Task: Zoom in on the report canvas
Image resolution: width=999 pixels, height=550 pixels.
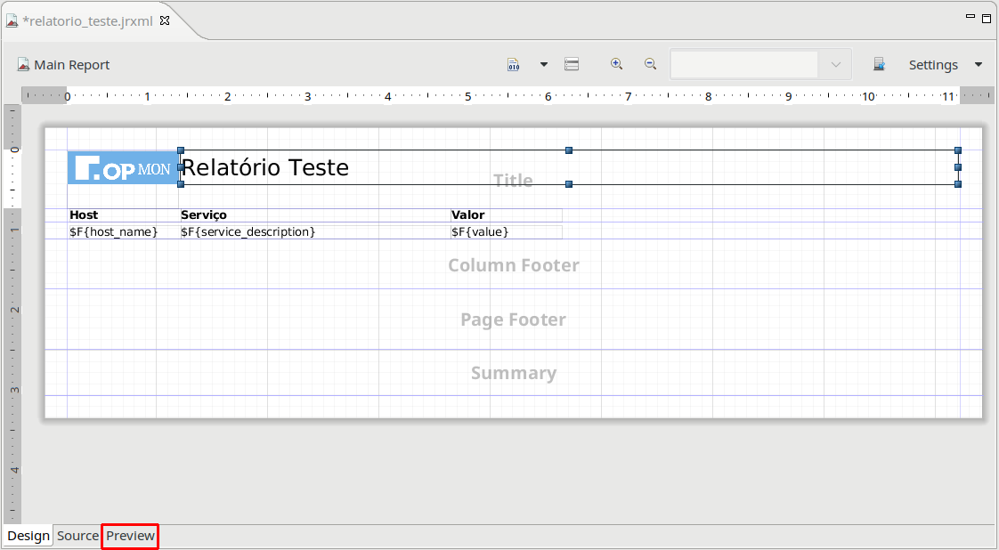Action: (616, 64)
